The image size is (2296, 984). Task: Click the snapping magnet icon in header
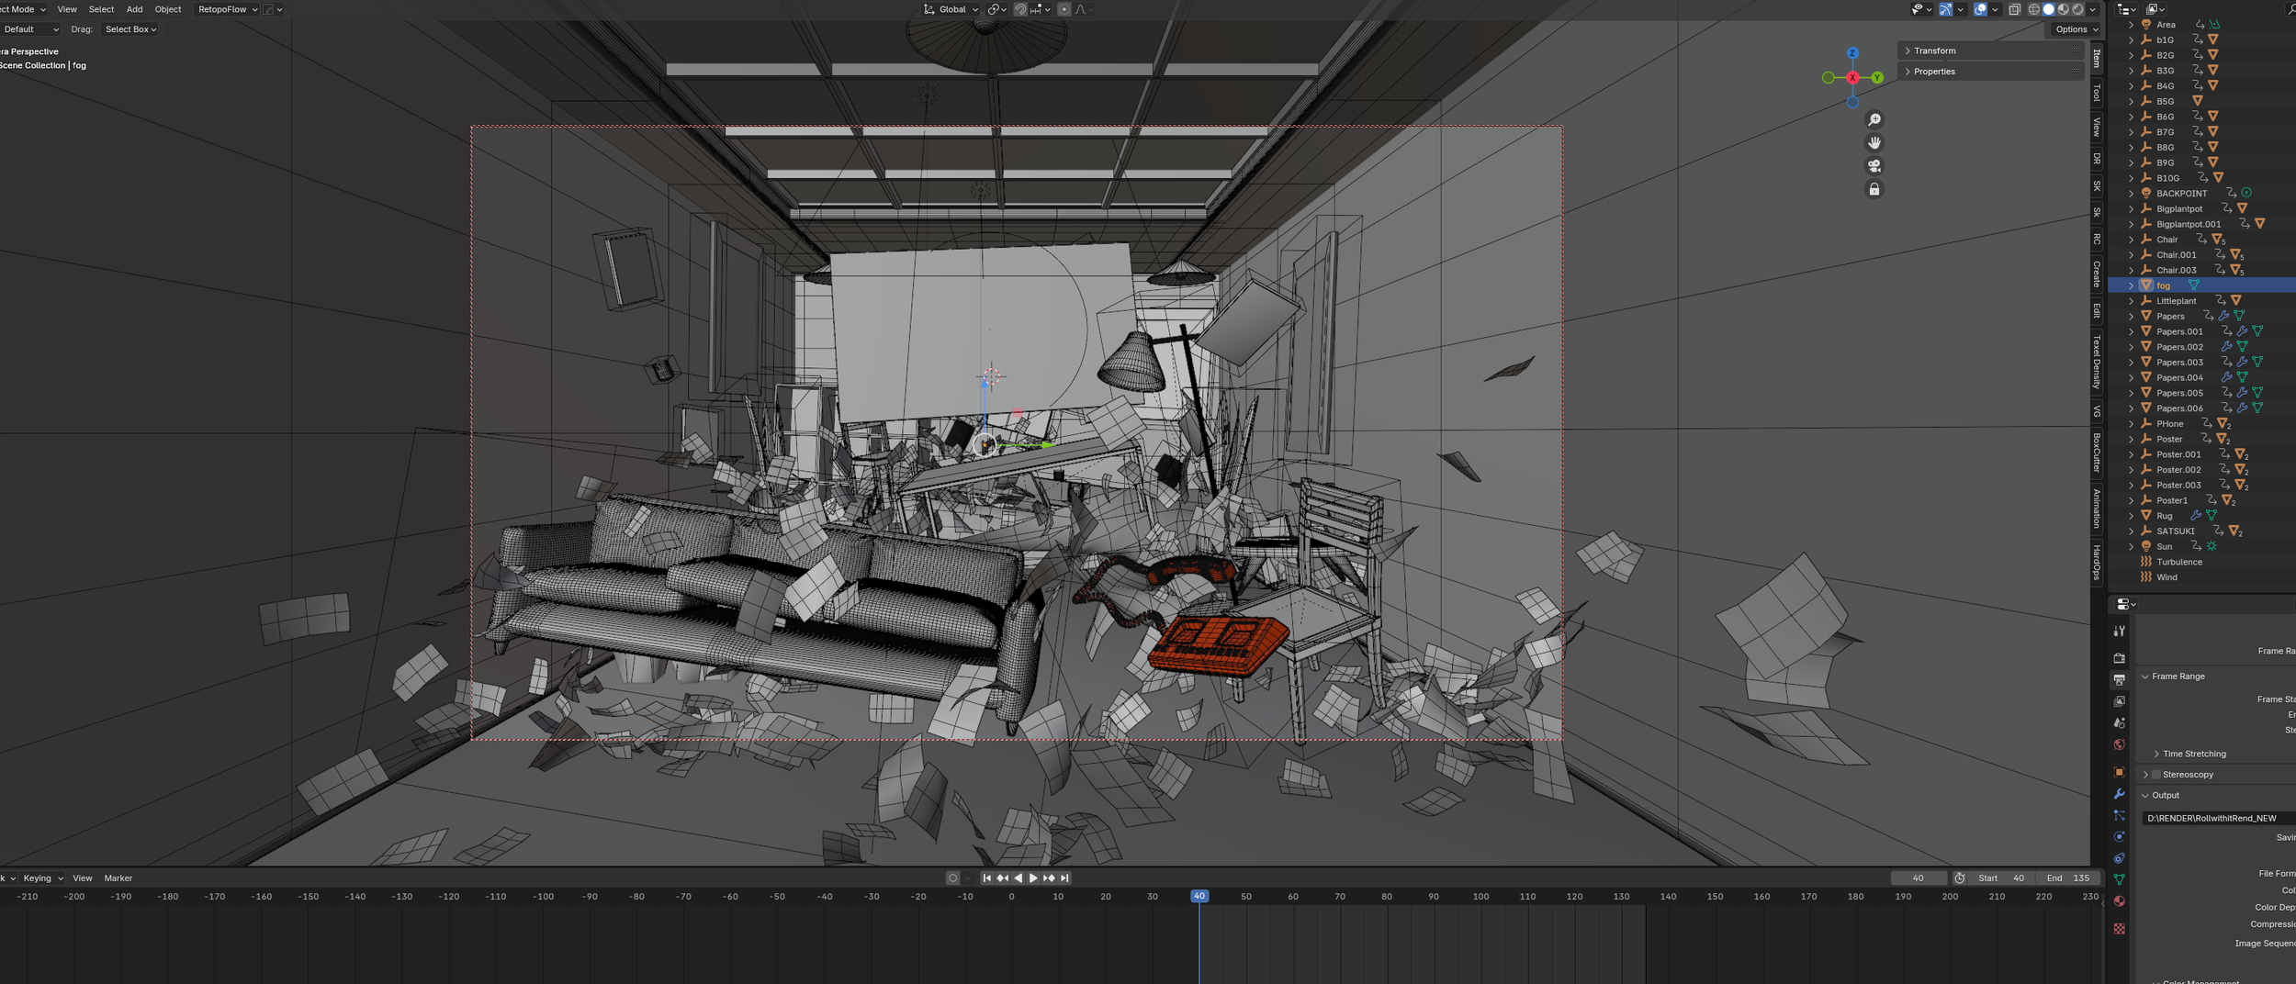[x=1020, y=9]
